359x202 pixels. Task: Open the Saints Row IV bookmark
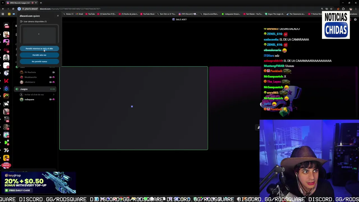106,14
